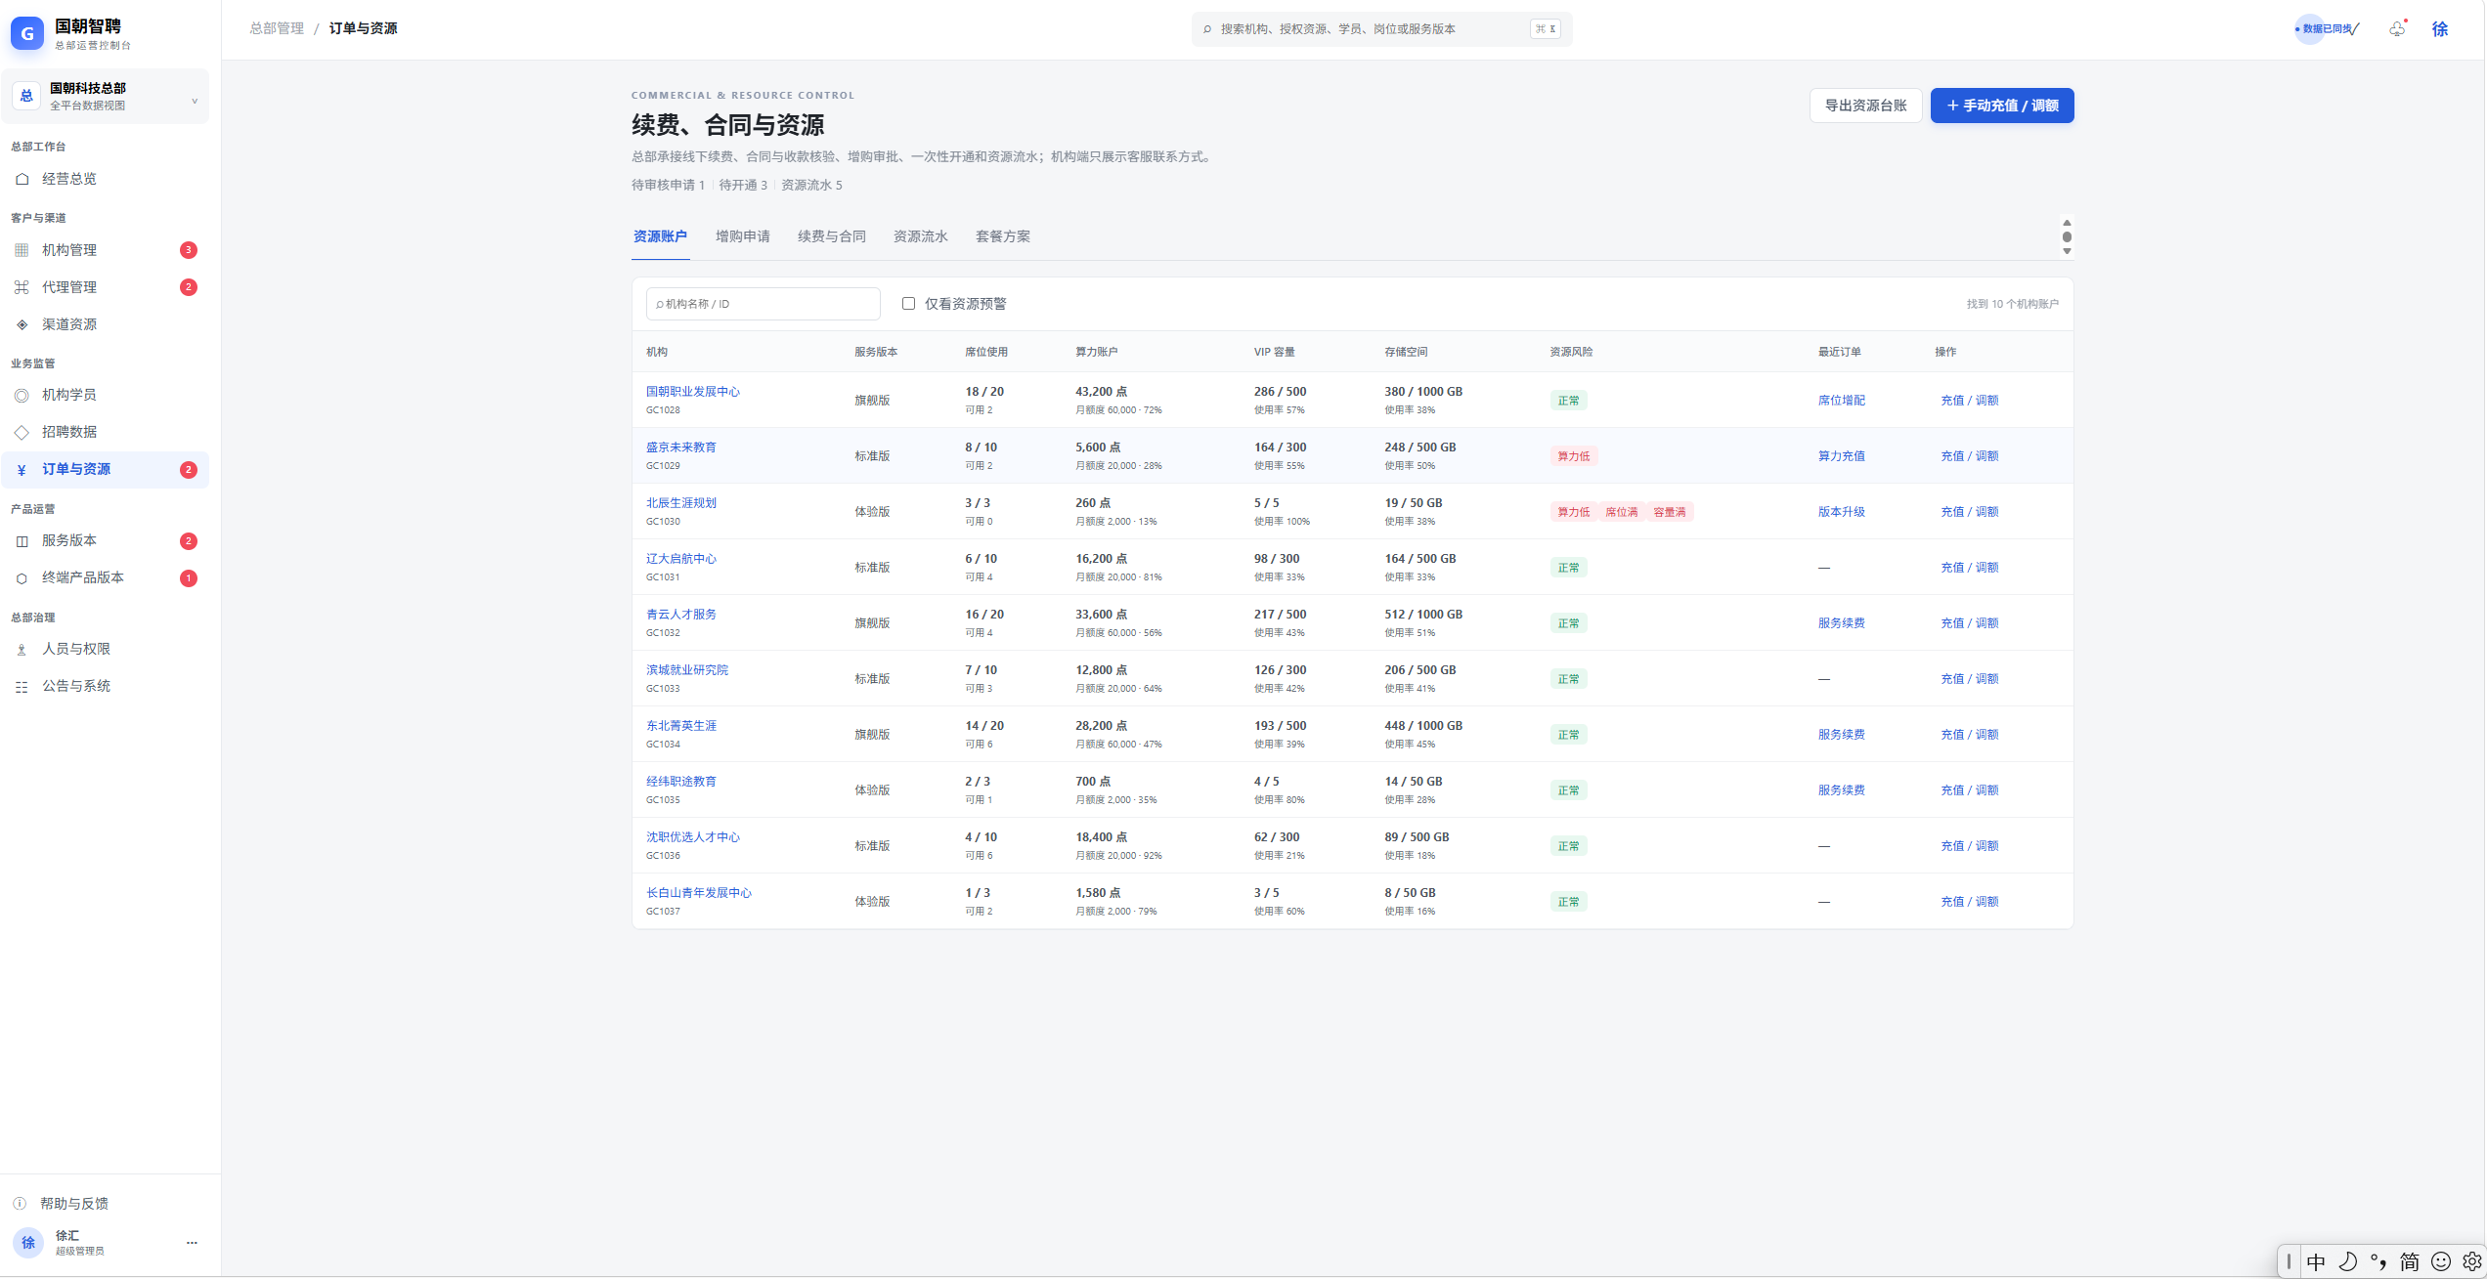
Task: Go to 机构学员 section
Action: tap(105, 395)
